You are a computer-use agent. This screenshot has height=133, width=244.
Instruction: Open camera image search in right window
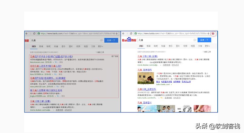195,40
